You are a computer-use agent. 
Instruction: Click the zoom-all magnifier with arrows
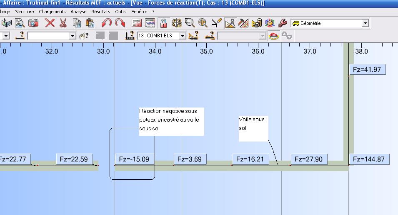click(x=203, y=23)
